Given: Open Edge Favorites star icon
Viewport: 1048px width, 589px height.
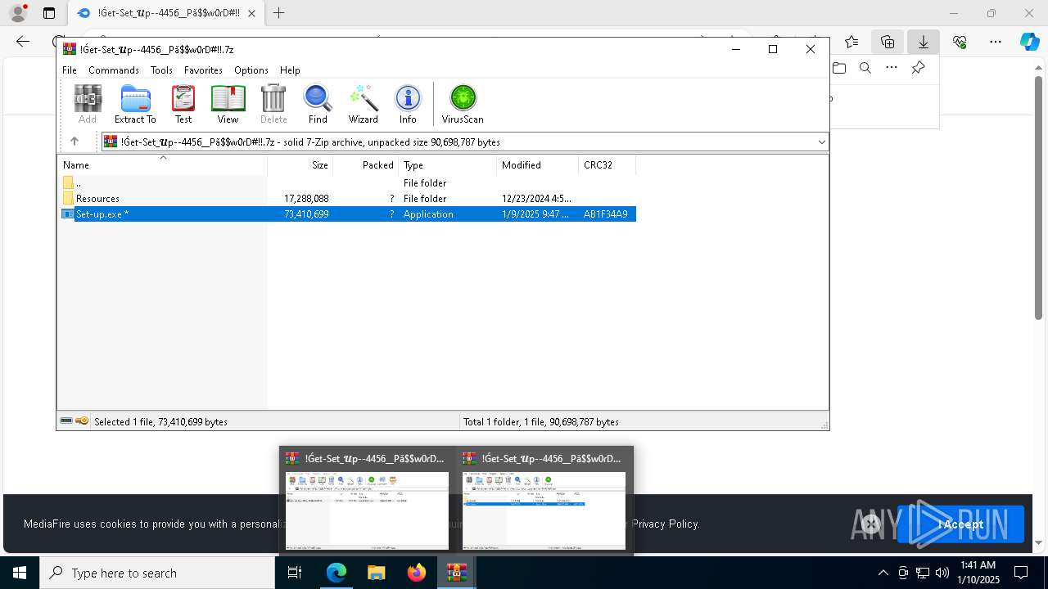Looking at the screenshot, I should (851, 42).
